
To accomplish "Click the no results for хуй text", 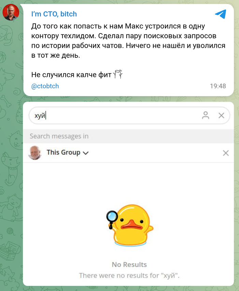I will tap(129, 275).
